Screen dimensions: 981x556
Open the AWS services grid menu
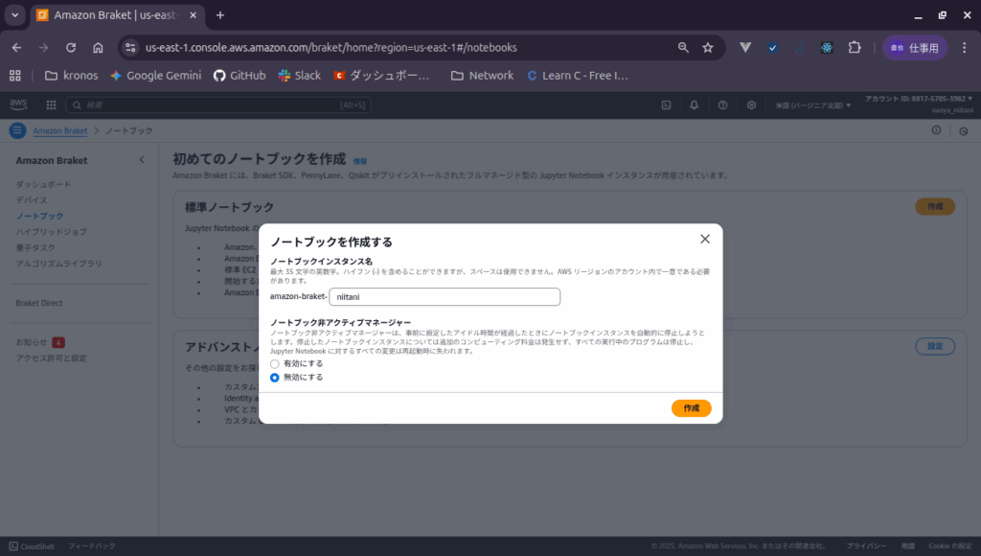coord(52,105)
